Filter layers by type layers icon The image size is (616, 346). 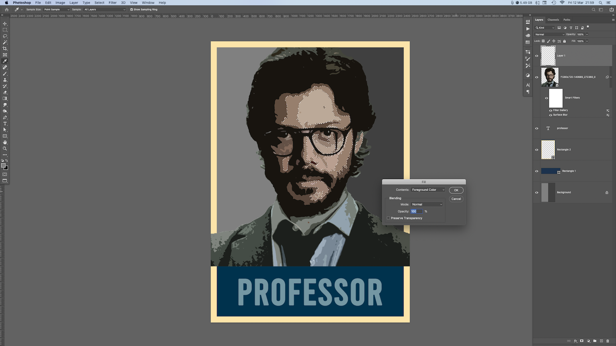[x=571, y=28]
